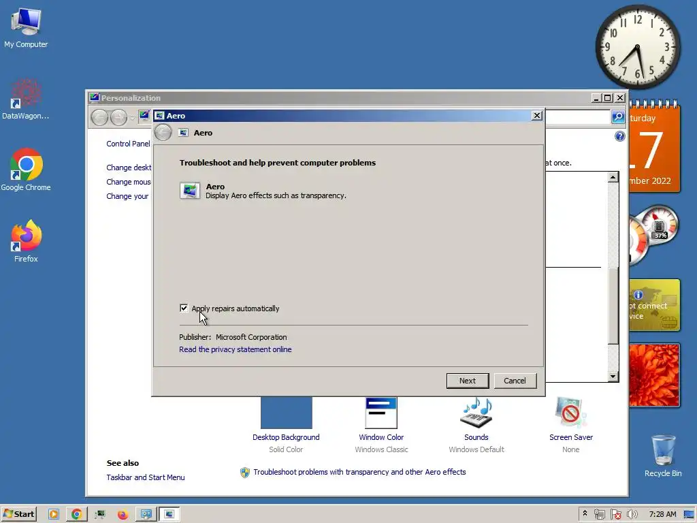Click the cannot connect service gadget
Screen dimensions: 697x523
point(654,305)
